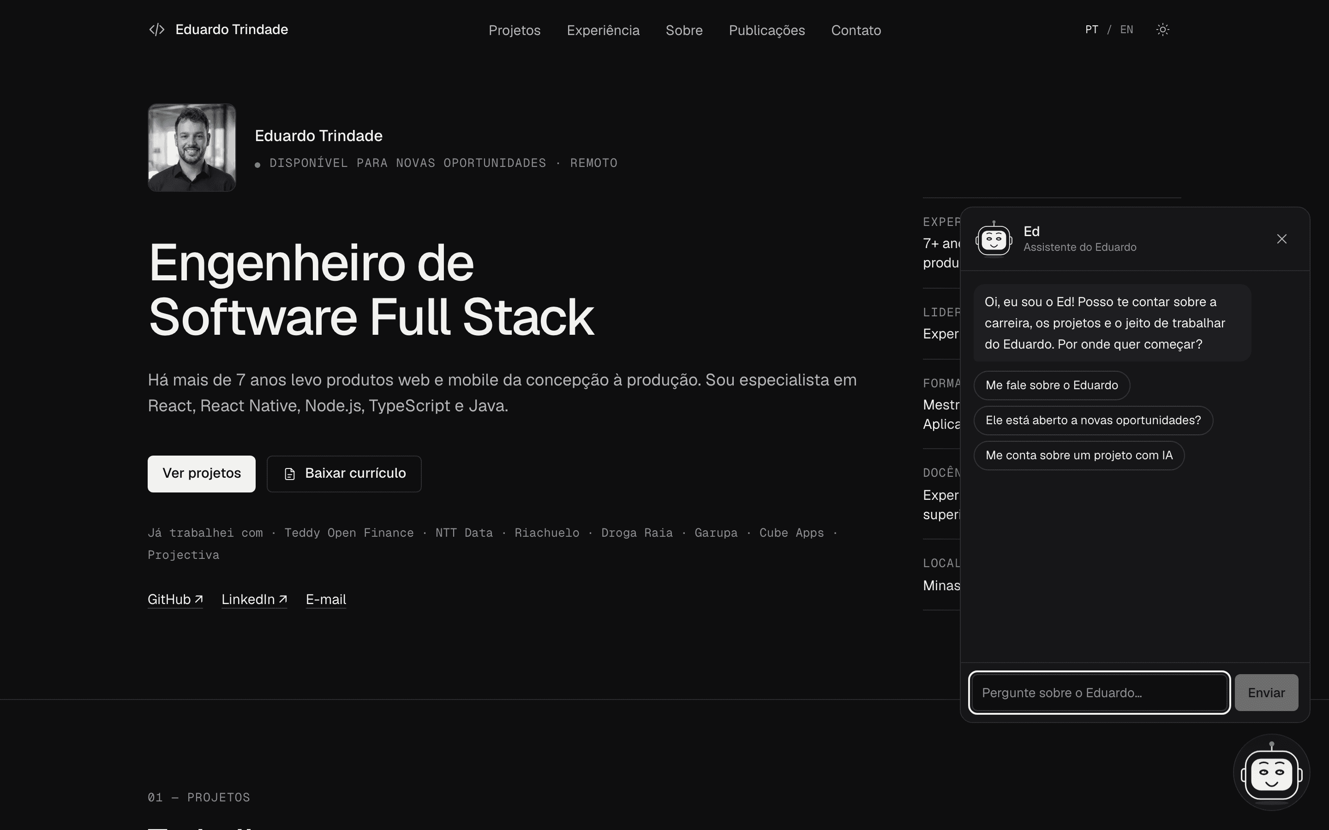Open the Contato nav link
1329x830 pixels.
coord(856,30)
